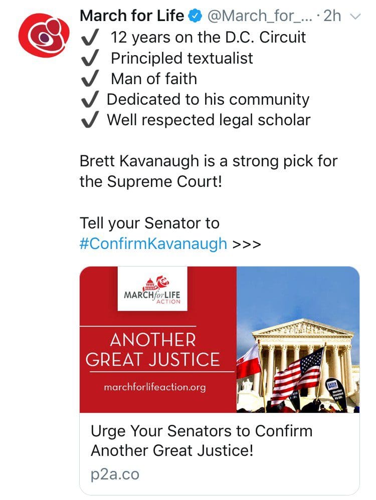The image size is (376, 500).
Task: Open the March for Life account name
Action: pyautogui.click(x=132, y=17)
